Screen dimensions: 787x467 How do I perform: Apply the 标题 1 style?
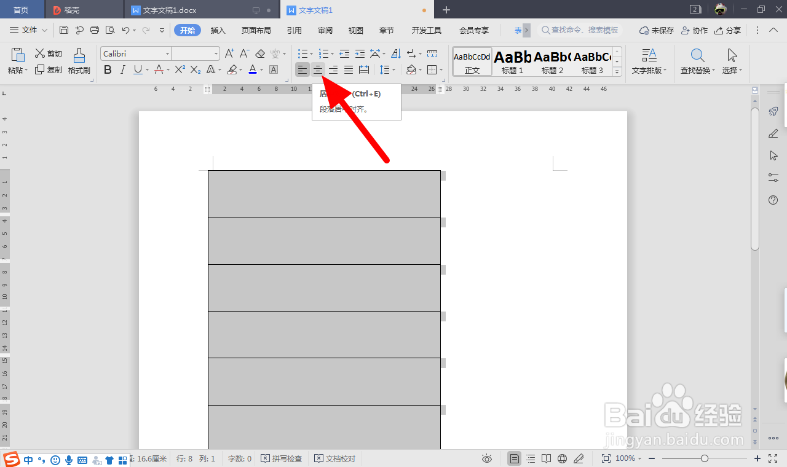tap(512, 61)
